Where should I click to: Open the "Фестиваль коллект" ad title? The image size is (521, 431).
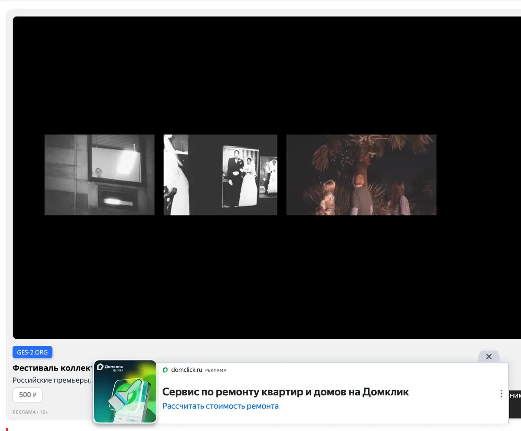[53, 368]
